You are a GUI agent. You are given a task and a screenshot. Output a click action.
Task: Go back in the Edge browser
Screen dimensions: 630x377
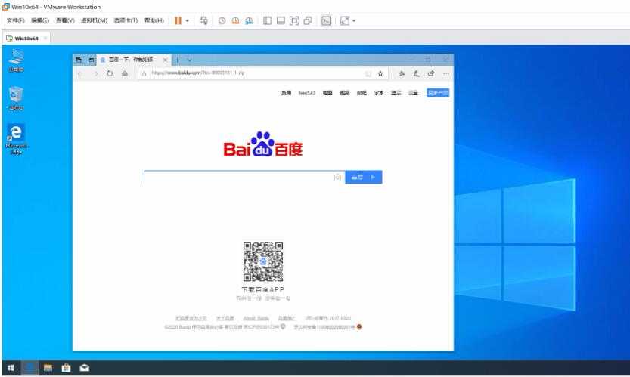pyautogui.click(x=80, y=73)
